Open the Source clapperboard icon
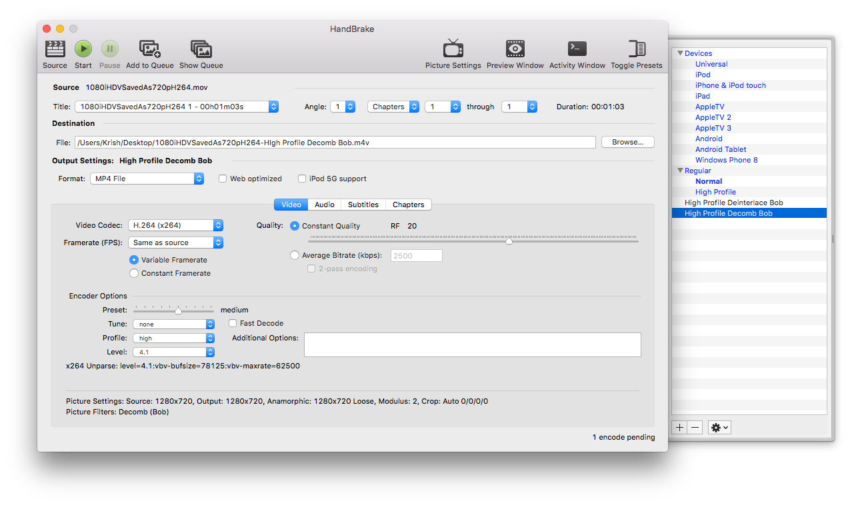The height and width of the screenshot is (505, 846). pyautogui.click(x=55, y=49)
